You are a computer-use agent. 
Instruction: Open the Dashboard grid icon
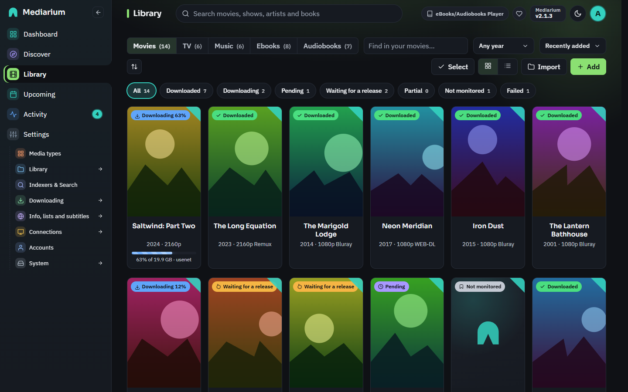[14, 34]
